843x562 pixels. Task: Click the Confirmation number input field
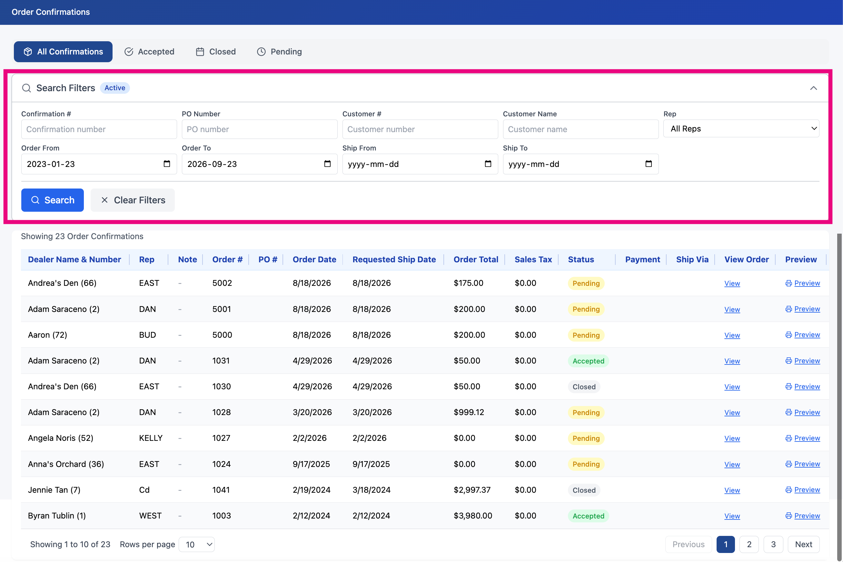tap(99, 129)
